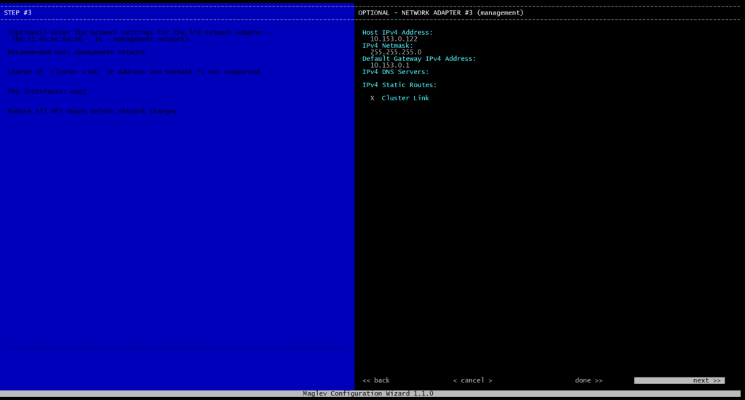Click the IPv4 Netmask label
The height and width of the screenshot is (400, 745).
(x=388, y=46)
